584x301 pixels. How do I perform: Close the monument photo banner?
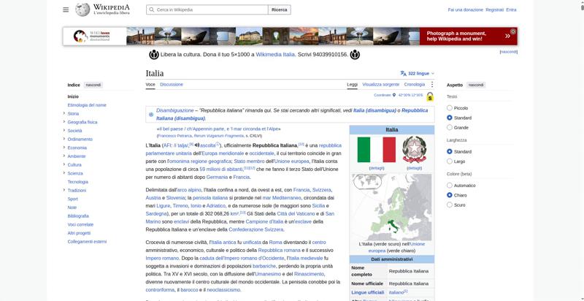pos(513,31)
